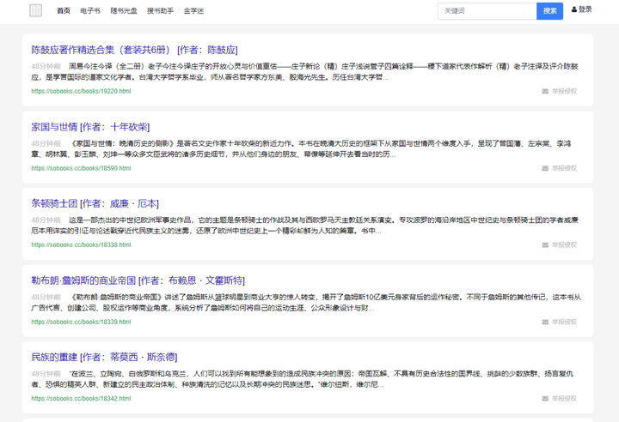Open URL sobooks.cc/books/18338.html
The width and height of the screenshot is (619, 422).
tap(81, 244)
